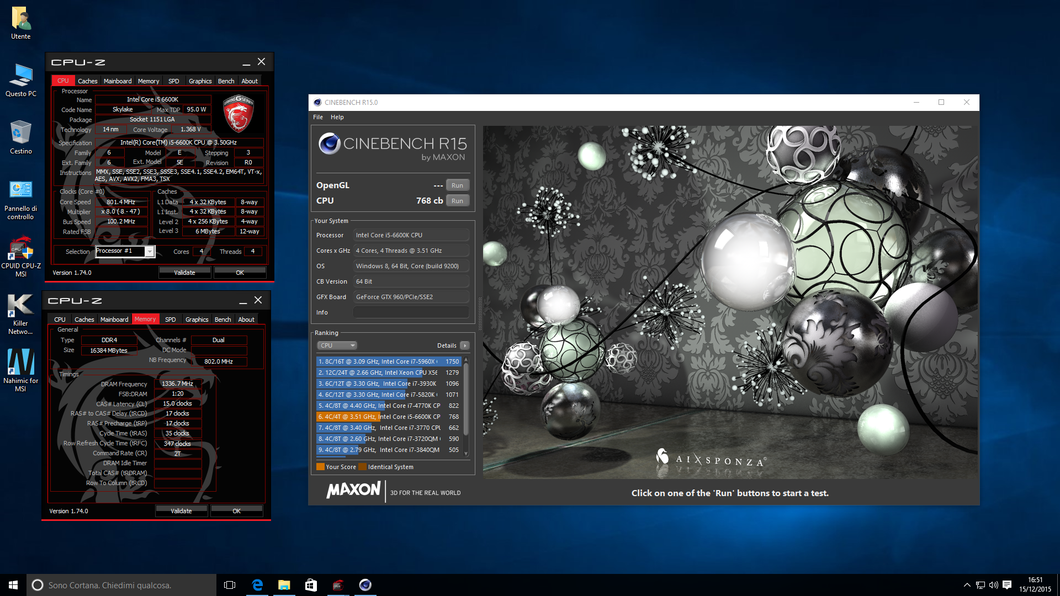The height and width of the screenshot is (596, 1060).
Task: Open the Utente desktop folder icon
Action: (21, 23)
